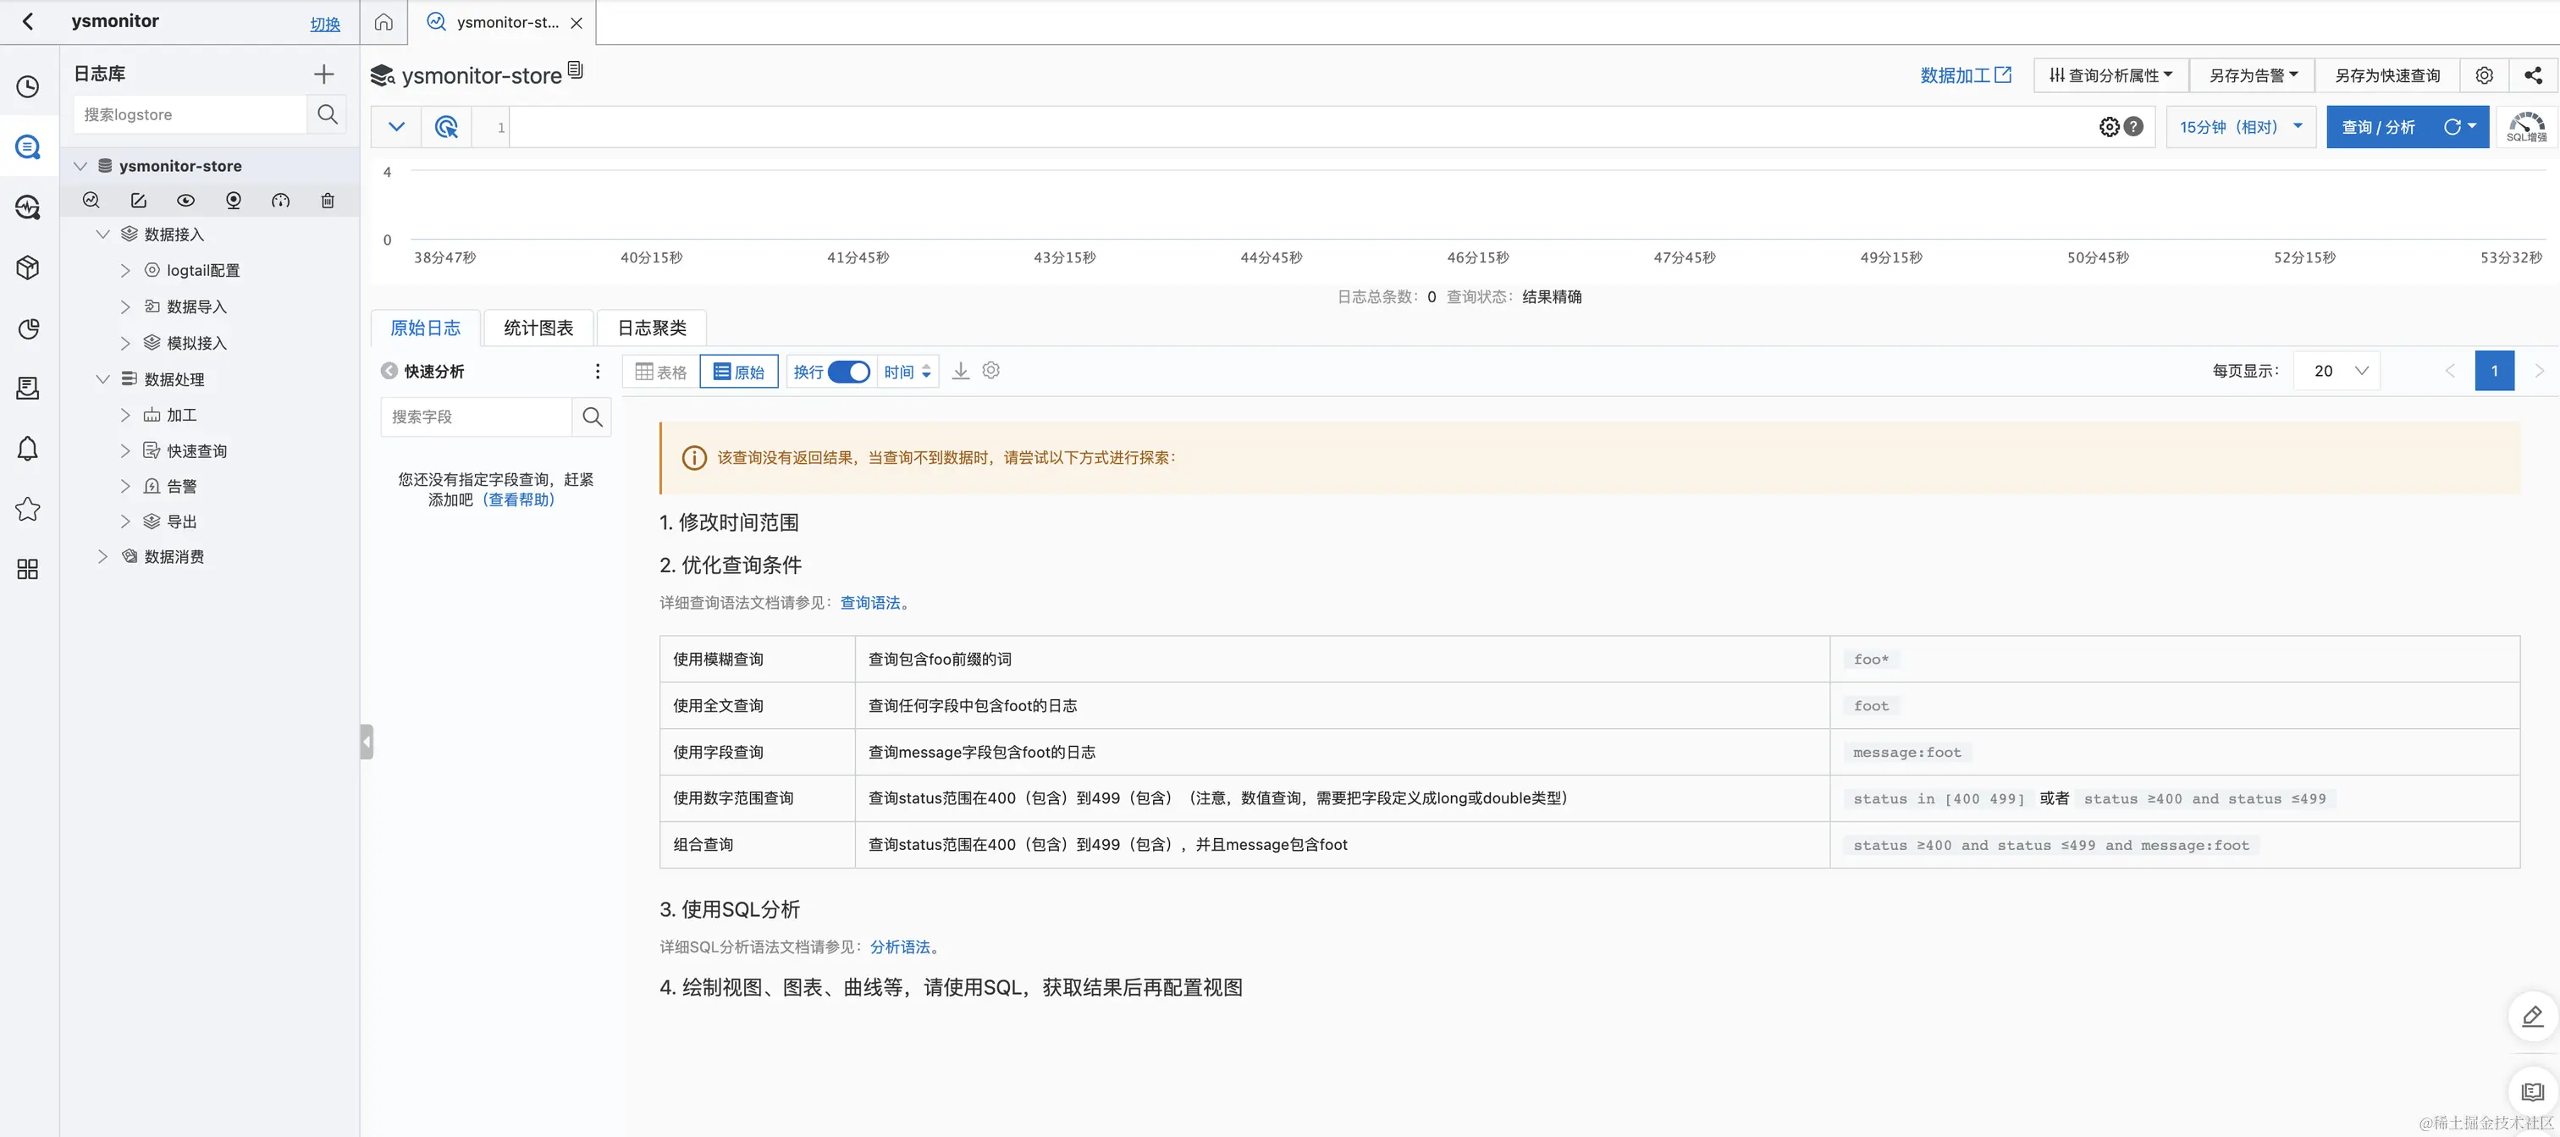Open the 日志聚类 tab
This screenshot has height=1137, width=2560.
tap(651, 328)
